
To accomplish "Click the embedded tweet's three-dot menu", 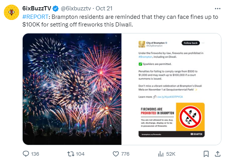I will [x=203, y=43].
